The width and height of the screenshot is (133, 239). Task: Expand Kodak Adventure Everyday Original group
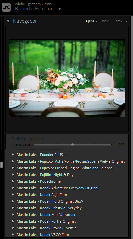click(13, 188)
